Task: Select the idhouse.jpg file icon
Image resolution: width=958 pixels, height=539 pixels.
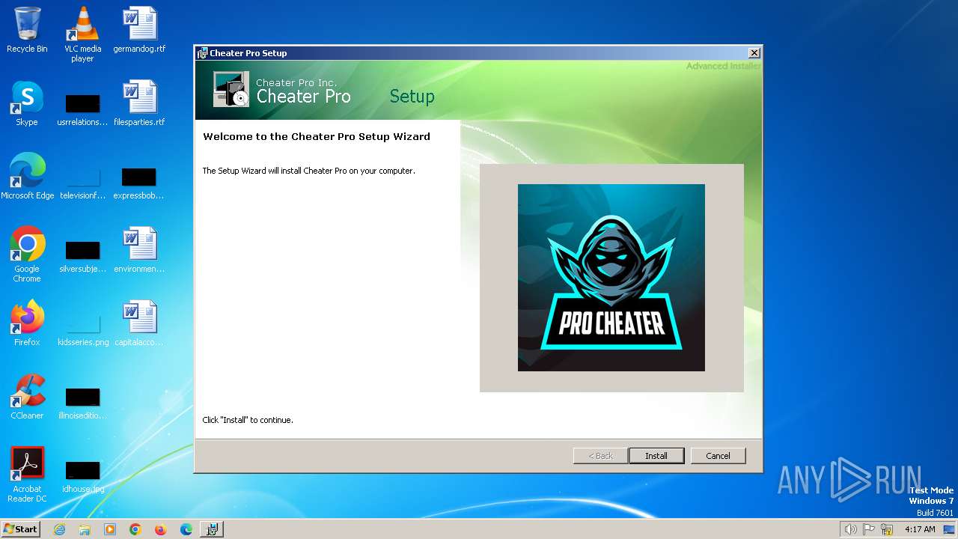Action: [82, 476]
